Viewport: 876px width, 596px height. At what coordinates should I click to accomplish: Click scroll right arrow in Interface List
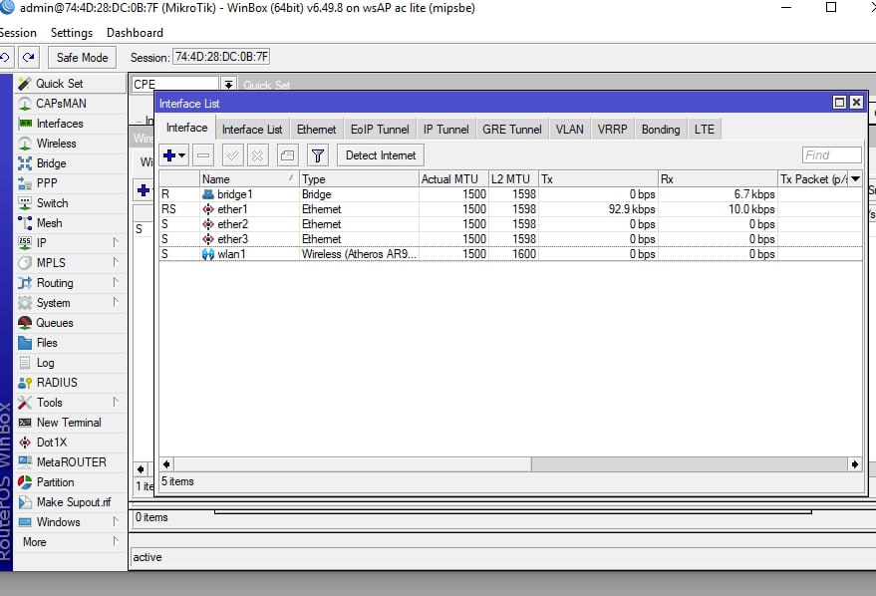[855, 464]
